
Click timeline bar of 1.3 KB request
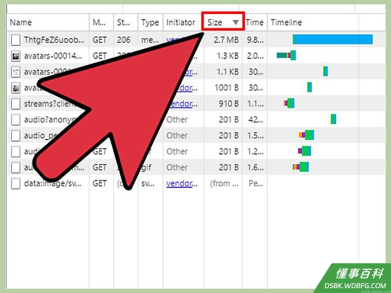286,55
